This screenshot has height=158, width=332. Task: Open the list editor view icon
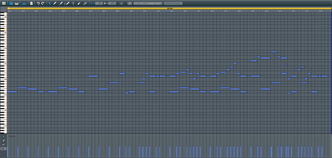pos(4,4)
